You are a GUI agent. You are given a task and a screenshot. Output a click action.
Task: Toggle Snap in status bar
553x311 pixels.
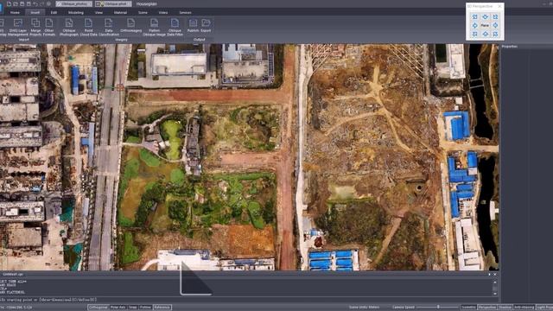click(132, 308)
